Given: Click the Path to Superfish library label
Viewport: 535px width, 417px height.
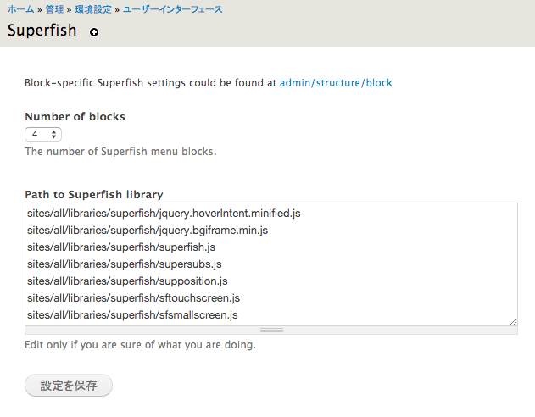Looking at the screenshot, I should tap(94, 195).
